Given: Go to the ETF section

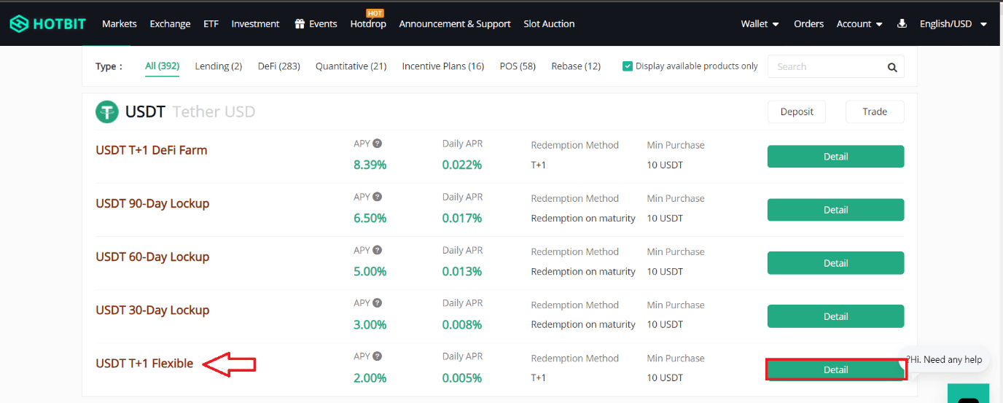Looking at the screenshot, I should coord(211,23).
